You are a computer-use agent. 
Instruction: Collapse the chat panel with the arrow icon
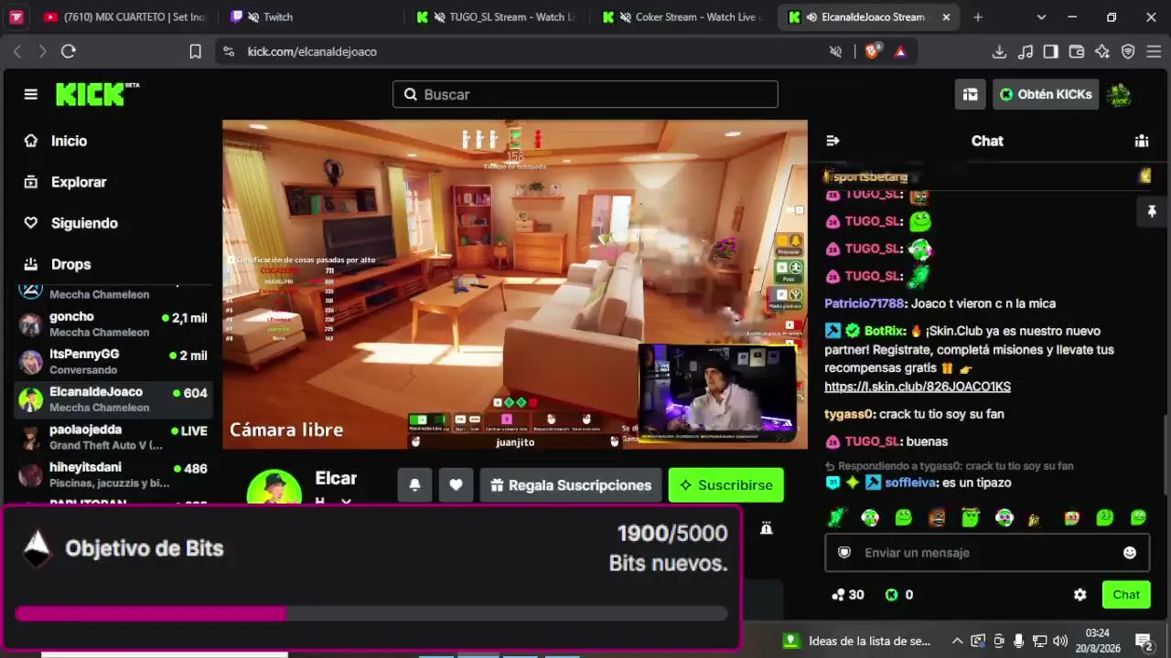(833, 141)
